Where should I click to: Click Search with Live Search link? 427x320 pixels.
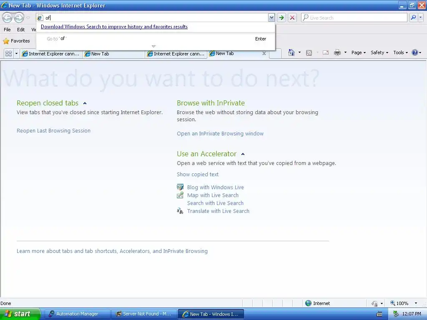click(x=215, y=203)
